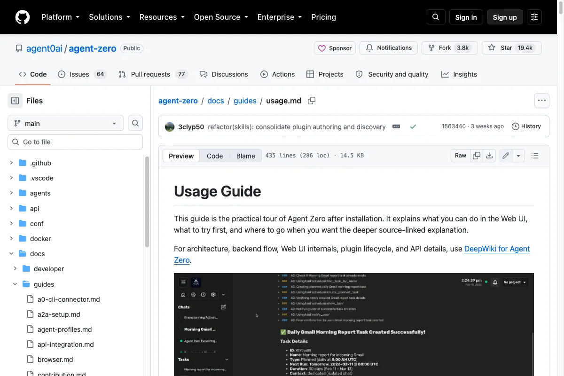Open docs breadcrumb link
This screenshot has height=376, width=564.
tap(216, 101)
